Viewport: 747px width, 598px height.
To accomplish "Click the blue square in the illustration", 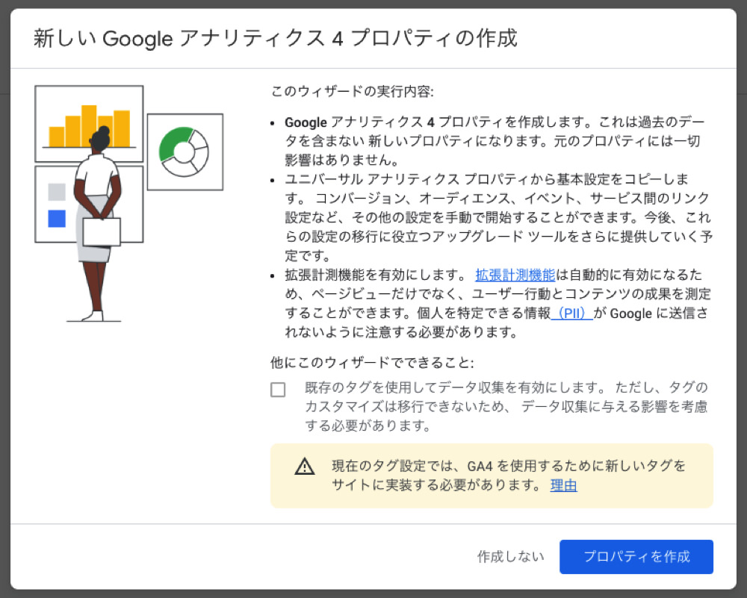I will [x=57, y=219].
